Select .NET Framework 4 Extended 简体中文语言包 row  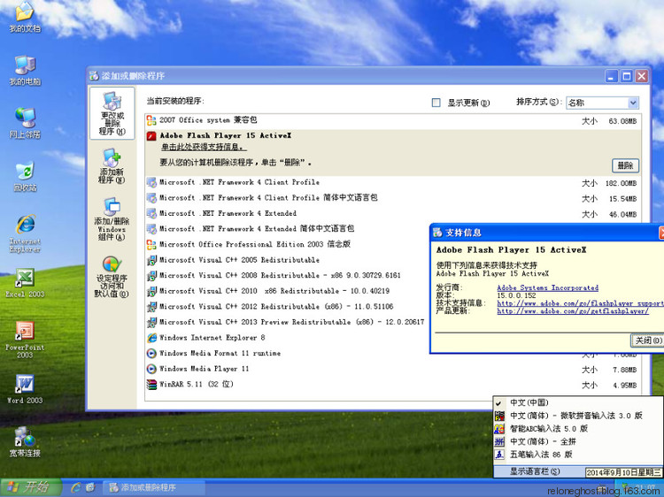pyautogui.click(x=287, y=229)
